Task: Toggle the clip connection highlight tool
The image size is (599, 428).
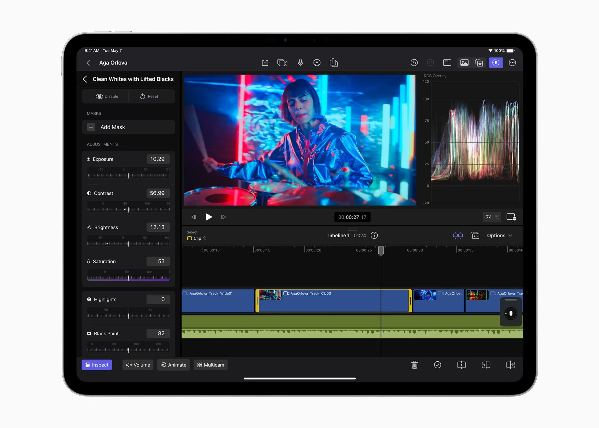Action: [x=458, y=235]
